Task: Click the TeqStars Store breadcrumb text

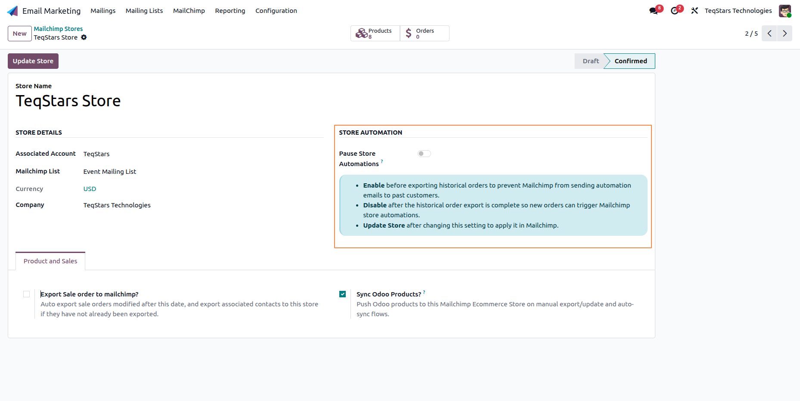Action: pyautogui.click(x=56, y=37)
